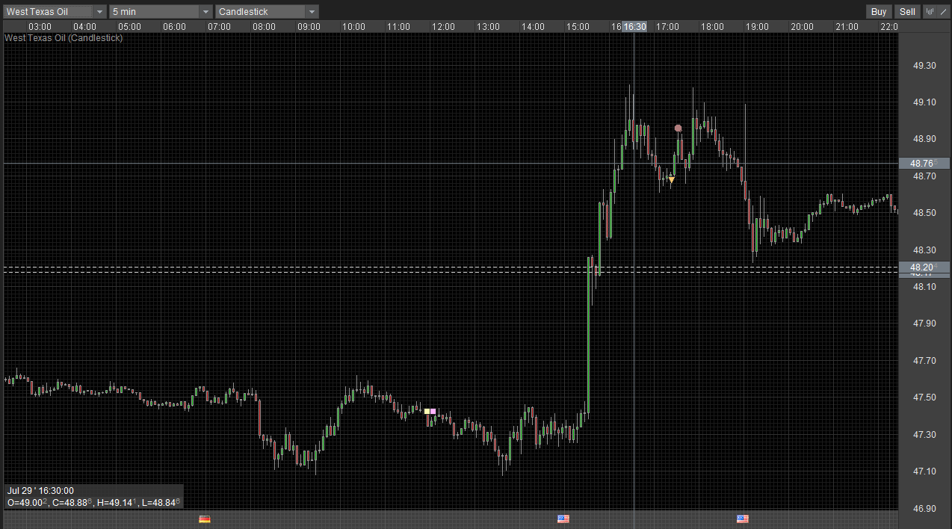Click the German flag event marker
Image resolution: width=952 pixels, height=529 pixels.
[205, 519]
